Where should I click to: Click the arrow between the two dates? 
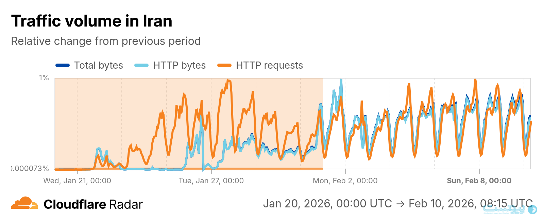pyautogui.click(x=400, y=204)
